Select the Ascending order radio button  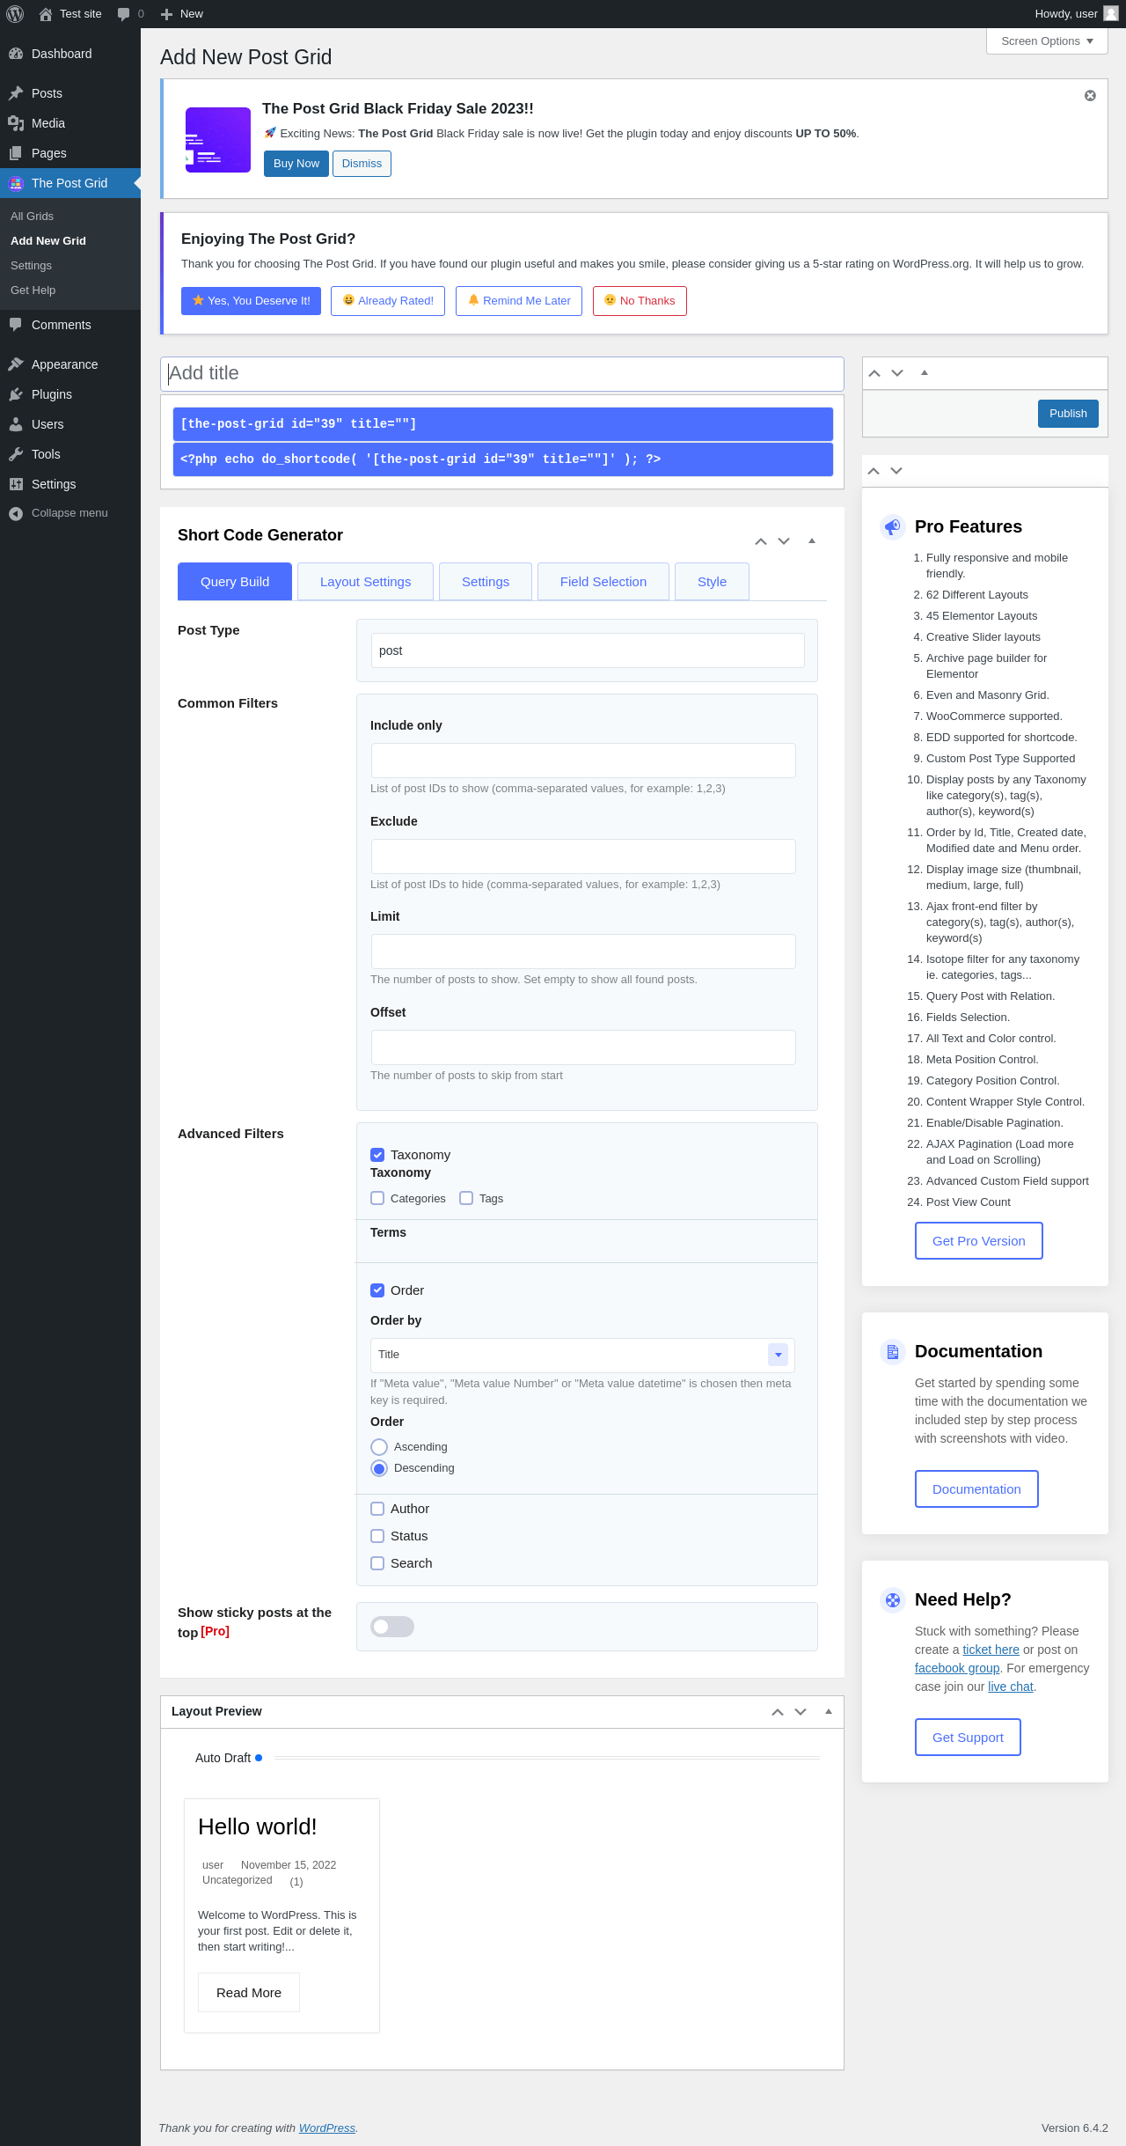click(x=379, y=1447)
